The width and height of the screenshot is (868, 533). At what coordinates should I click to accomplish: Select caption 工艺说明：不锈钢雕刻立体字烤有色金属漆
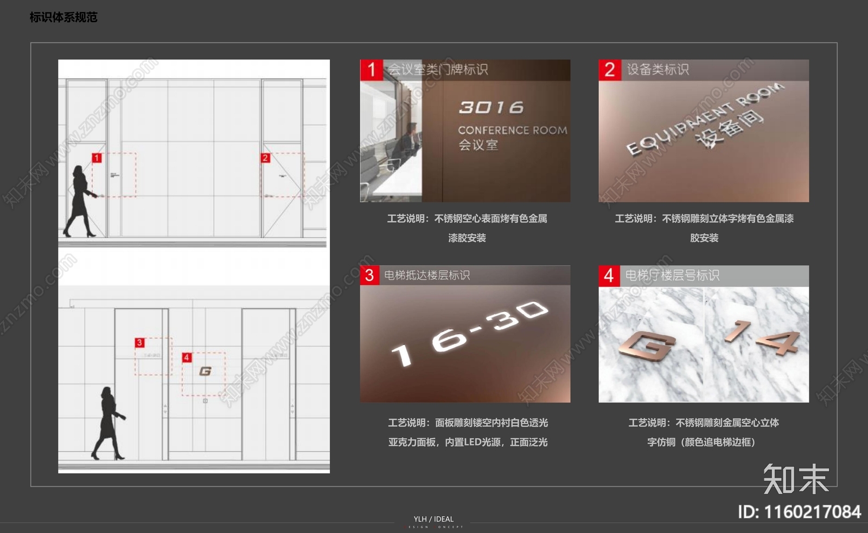coord(704,219)
